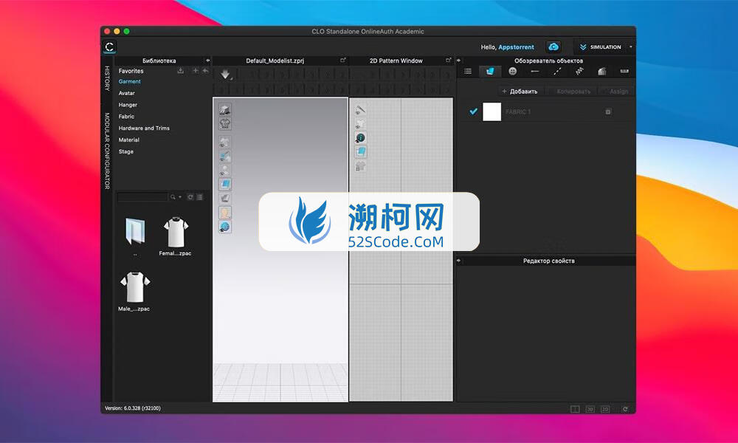This screenshot has height=443, width=738.
Task: Click the Simulation down-arrow tool in 3D toolbar
Action: coord(225,75)
